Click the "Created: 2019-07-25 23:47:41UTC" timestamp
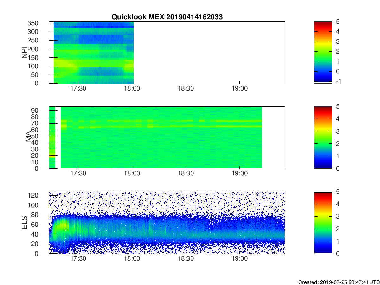 click(339, 282)
